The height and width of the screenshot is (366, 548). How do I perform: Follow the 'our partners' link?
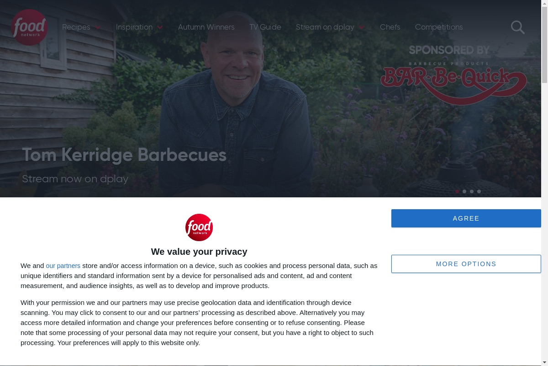click(63, 266)
